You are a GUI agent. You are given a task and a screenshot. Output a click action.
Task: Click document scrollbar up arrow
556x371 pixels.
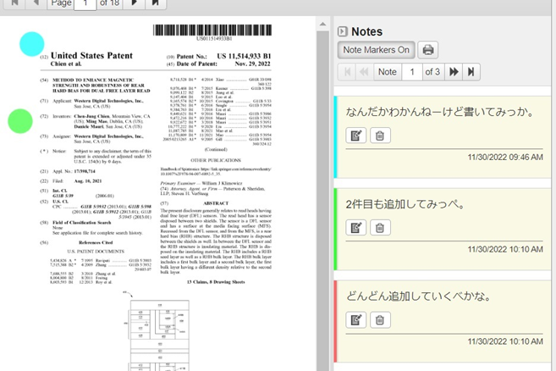[x=322, y=25]
